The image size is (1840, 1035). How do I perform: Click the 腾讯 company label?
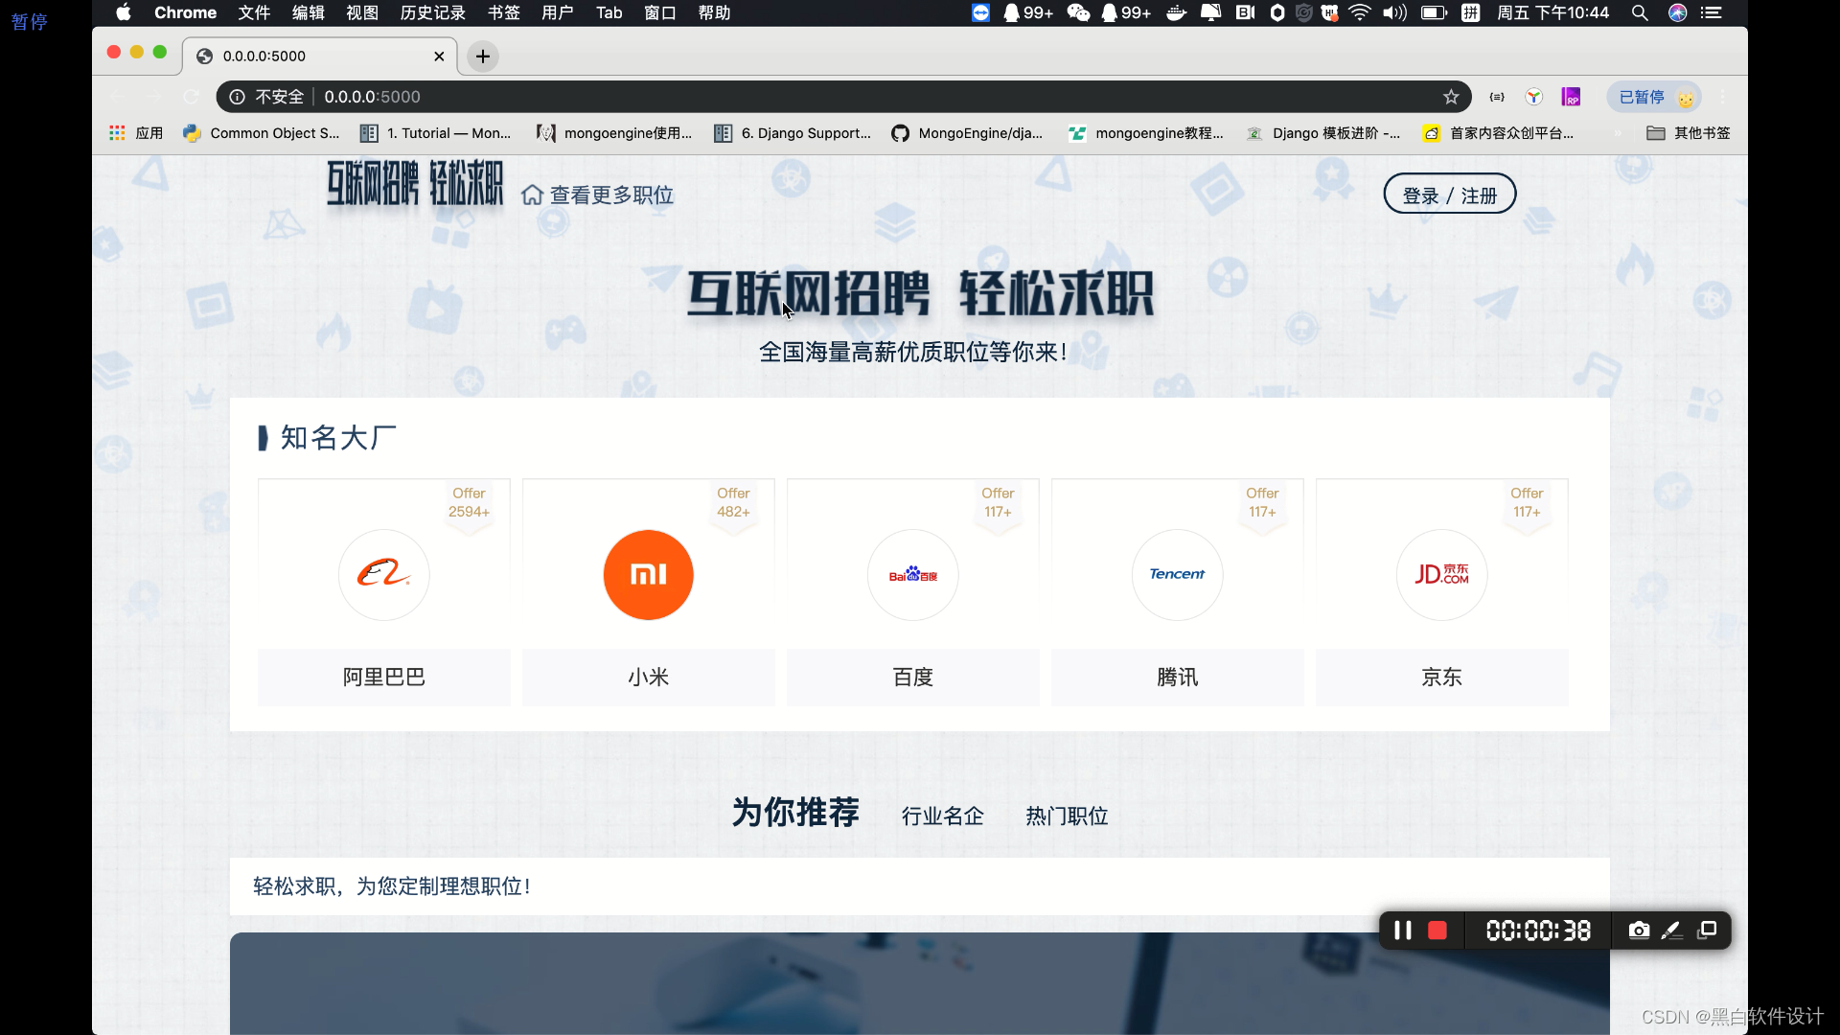[1177, 678]
